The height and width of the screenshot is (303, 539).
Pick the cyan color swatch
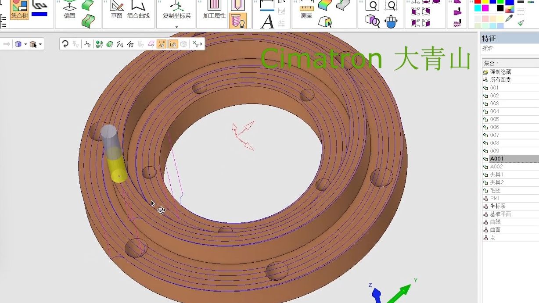click(478, 8)
